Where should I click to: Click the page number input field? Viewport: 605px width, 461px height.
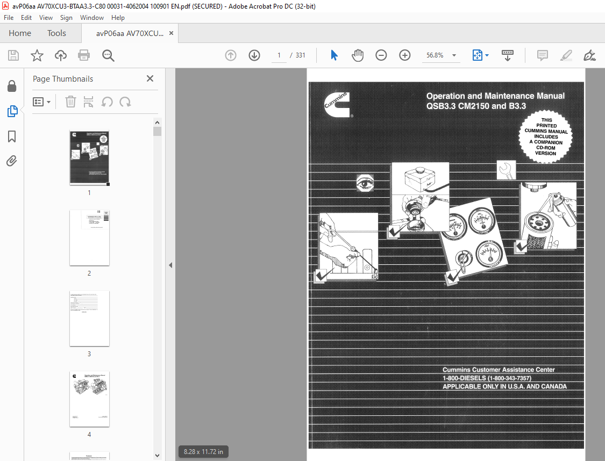tap(279, 55)
